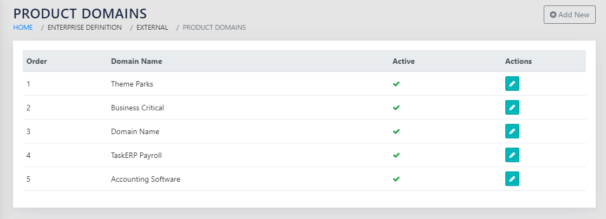Open Enterprise Definition breadcrumb
The image size is (606, 219).
tap(84, 27)
